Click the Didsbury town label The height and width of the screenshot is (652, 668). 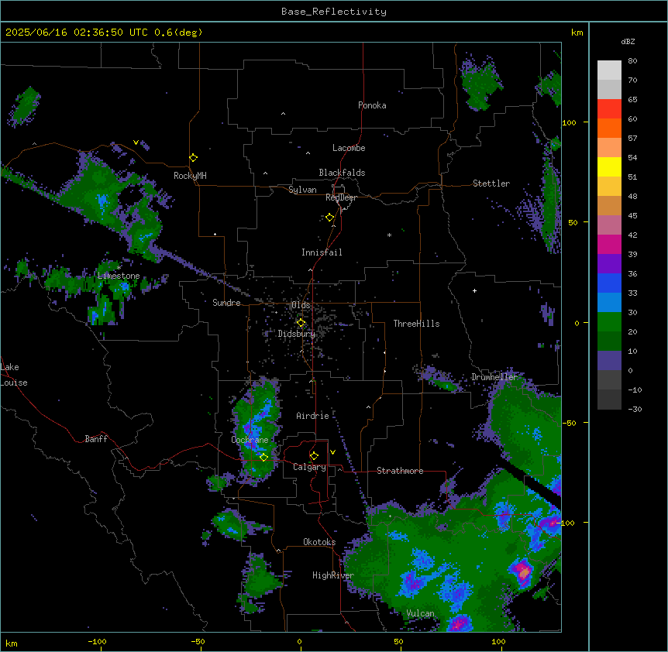(x=297, y=334)
